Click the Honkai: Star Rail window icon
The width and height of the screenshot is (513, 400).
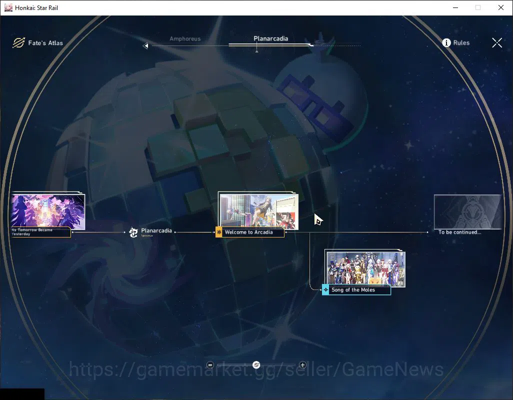[8, 7]
